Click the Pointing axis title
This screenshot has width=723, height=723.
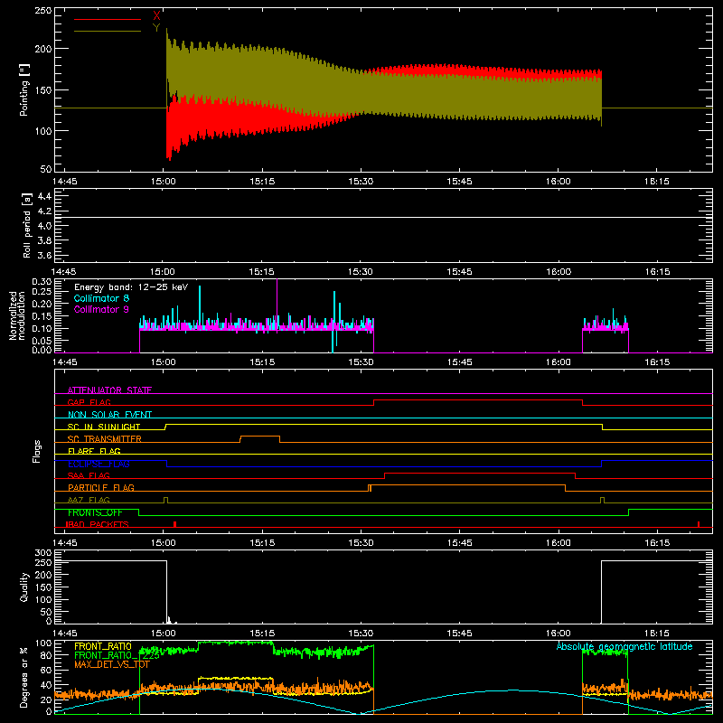pyautogui.click(x=24, y=89)
